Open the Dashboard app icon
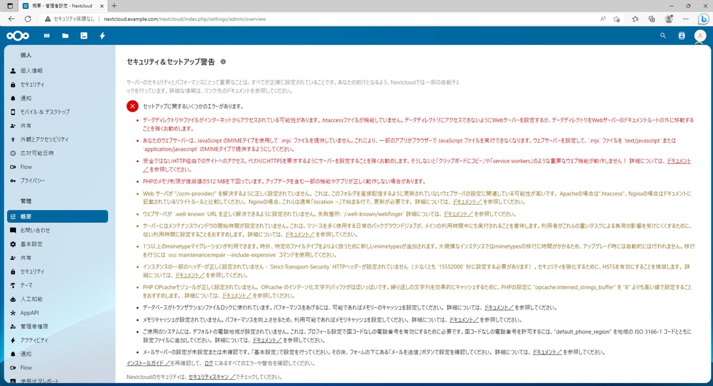 tap(47, 36)
